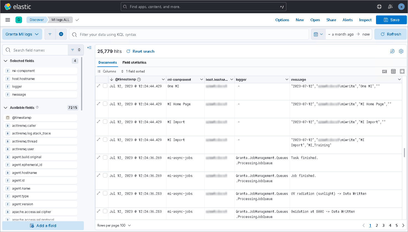Open the Rows per page dropdown
Viewport: 408px width, 232px height.
[114, 225]
